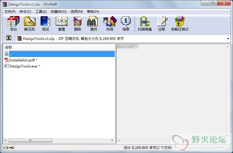Screen dimensions: 233x153
Task: Click the comment pane scroll up arrow
Action: click(227, 47)
